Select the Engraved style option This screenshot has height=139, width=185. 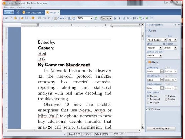(x=148, y=103)
